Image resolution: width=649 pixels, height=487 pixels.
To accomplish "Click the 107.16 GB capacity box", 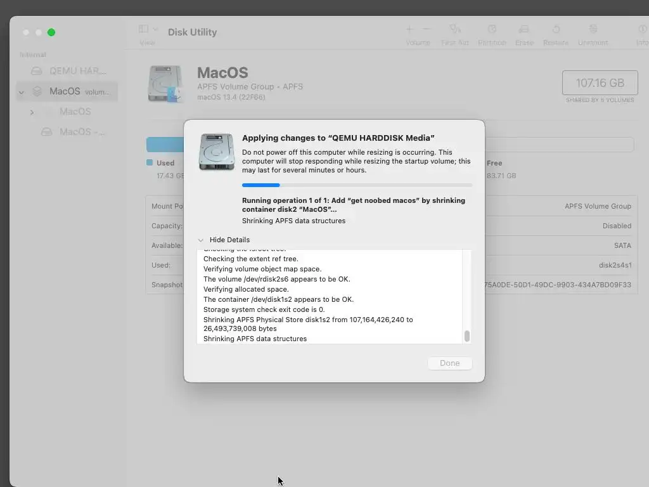I will point(600,83).
